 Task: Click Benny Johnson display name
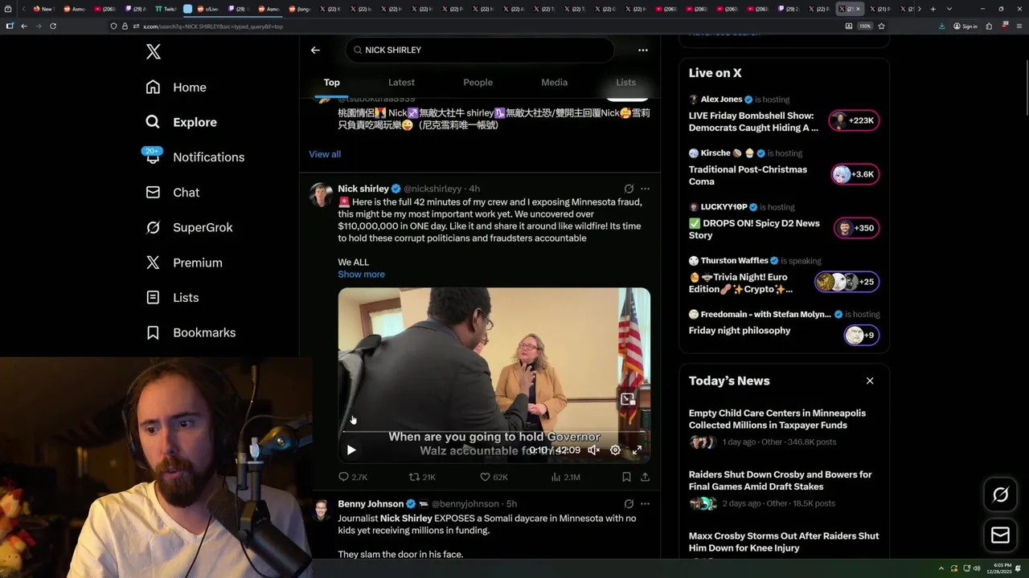tap(371, 504)
